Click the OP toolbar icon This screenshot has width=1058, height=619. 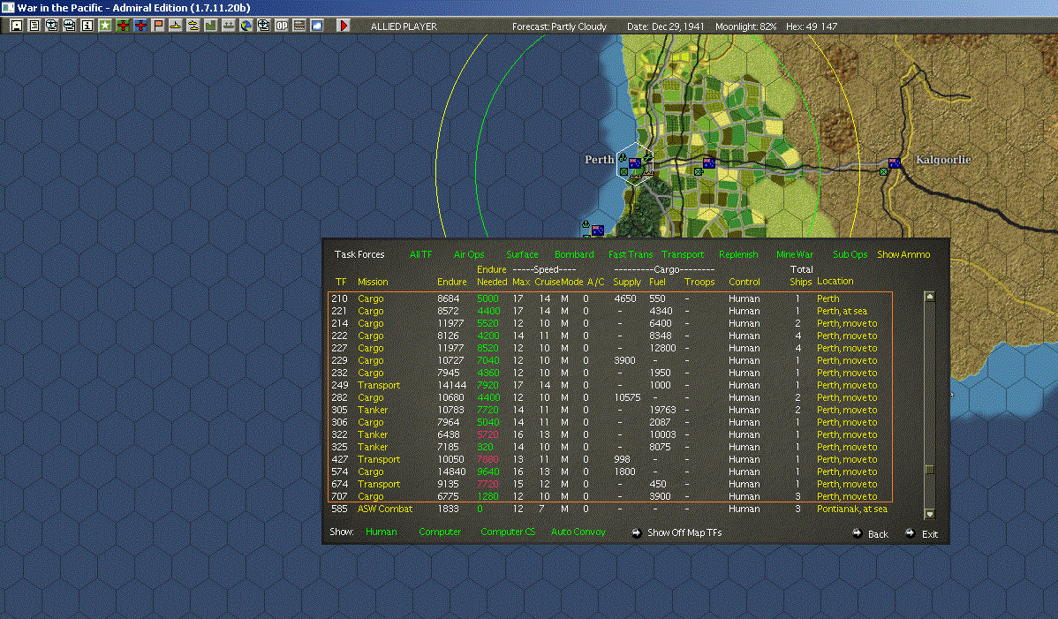click(x=282, y=26)
